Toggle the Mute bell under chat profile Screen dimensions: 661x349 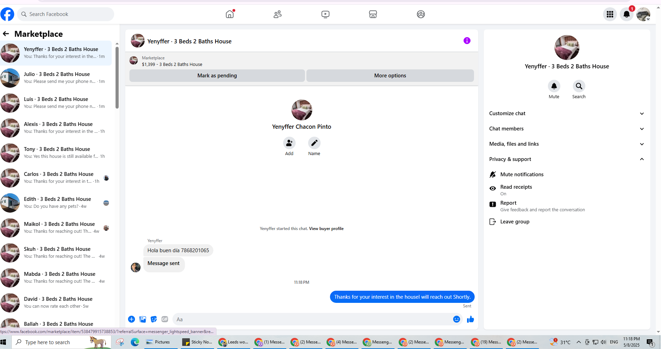tap(554, 86)
